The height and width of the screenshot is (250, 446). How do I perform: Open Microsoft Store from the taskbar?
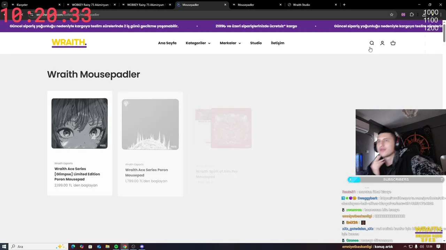coord(90,247)
